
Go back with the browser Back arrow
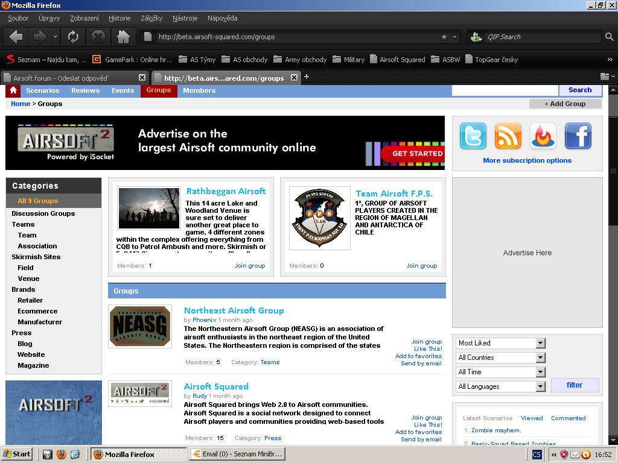(x=16, y=37)
